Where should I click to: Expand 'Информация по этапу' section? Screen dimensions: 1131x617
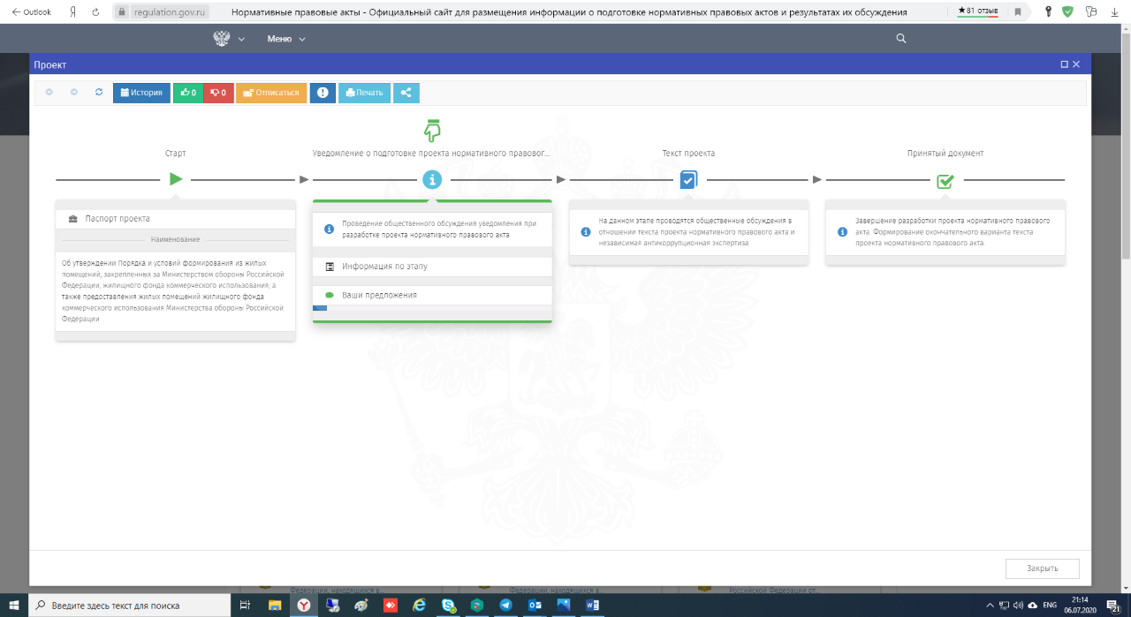tap(432, 266)
